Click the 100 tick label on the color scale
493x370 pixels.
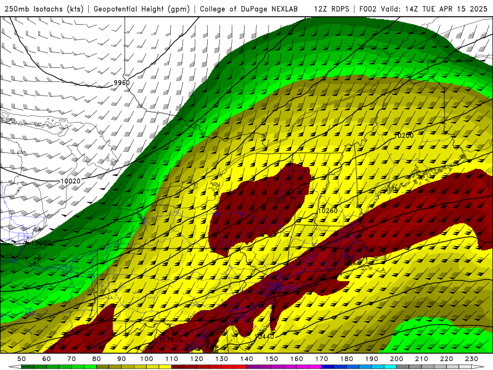pos(147,359)
